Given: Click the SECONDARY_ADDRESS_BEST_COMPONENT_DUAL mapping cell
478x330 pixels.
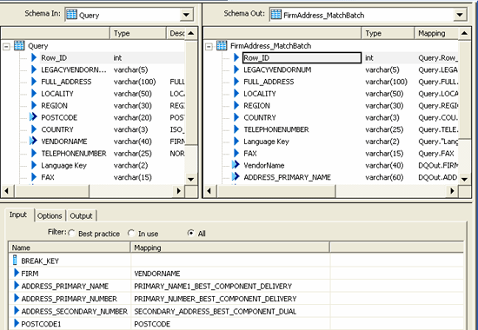Looking at the screenshot, I should coord(230,311).
